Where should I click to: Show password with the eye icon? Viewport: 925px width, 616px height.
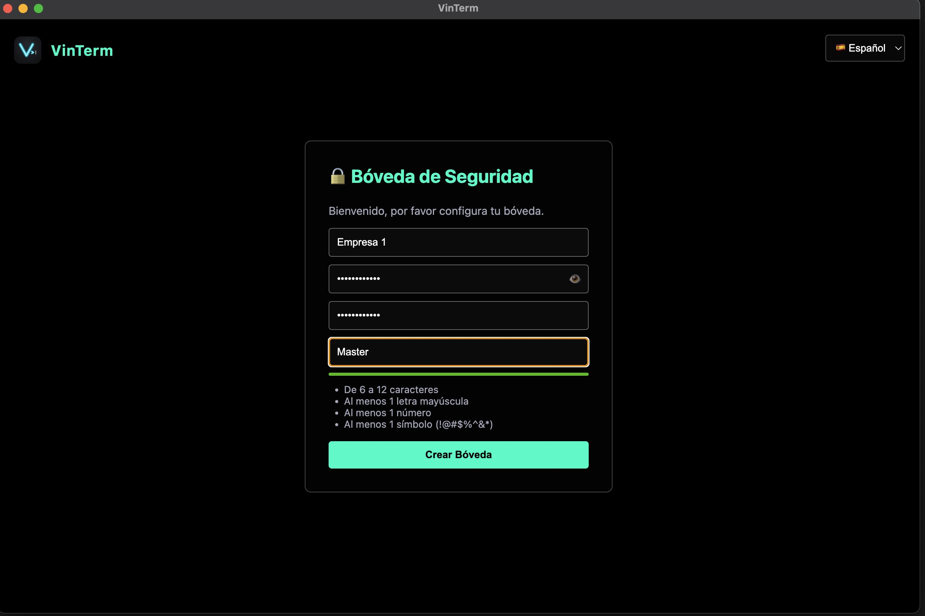574,279
